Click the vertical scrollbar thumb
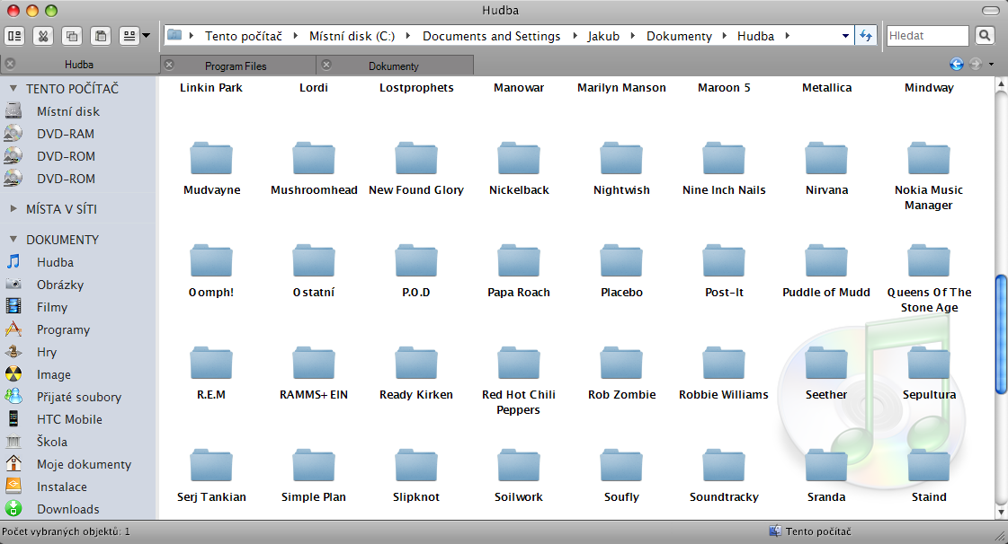Image resolution: width=1008 pixels, height=544 pixels. click(1001, 334)
